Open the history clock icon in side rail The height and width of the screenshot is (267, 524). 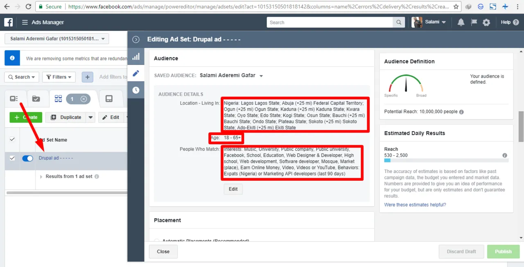coord(136,90)
